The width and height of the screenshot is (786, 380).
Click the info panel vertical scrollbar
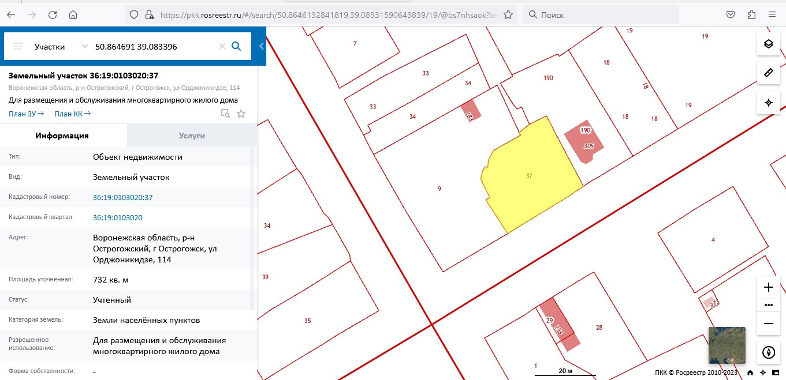pos(252,228)
